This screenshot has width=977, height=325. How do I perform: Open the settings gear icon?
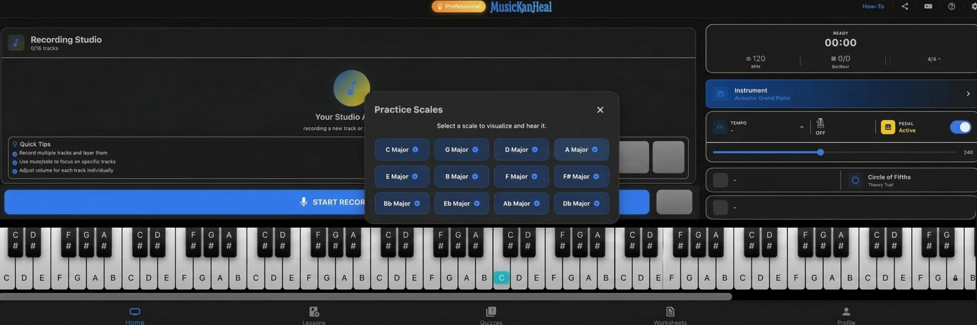[974, 6]
